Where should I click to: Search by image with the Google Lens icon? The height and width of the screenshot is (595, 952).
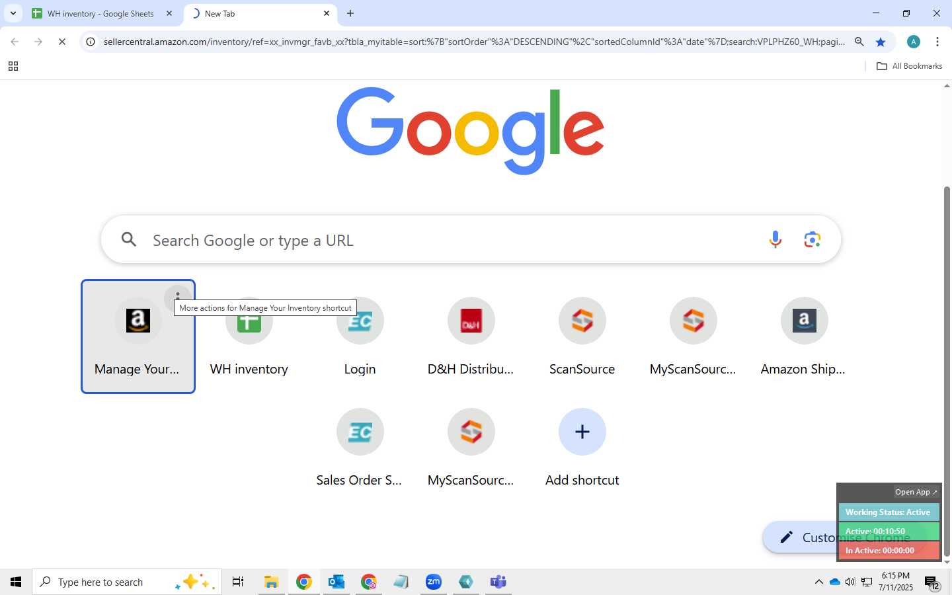pyautogui.click(x=813, y=239)
